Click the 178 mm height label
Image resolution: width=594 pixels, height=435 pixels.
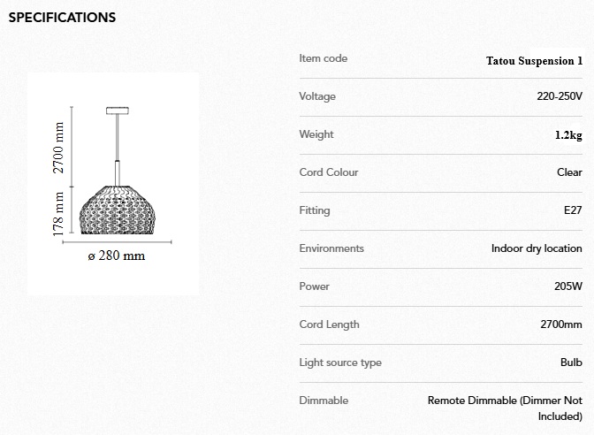tap(59, 215)
